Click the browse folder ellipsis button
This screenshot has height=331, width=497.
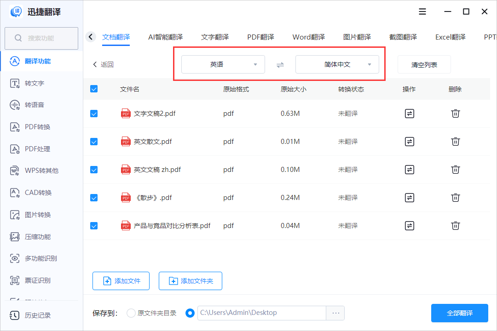(x=335, y=313)
